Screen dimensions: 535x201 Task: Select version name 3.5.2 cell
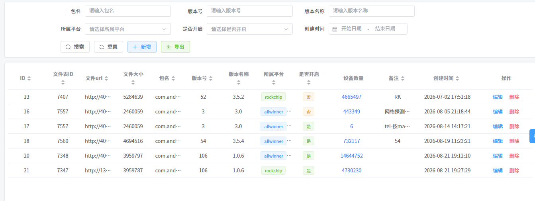(238, 97)
